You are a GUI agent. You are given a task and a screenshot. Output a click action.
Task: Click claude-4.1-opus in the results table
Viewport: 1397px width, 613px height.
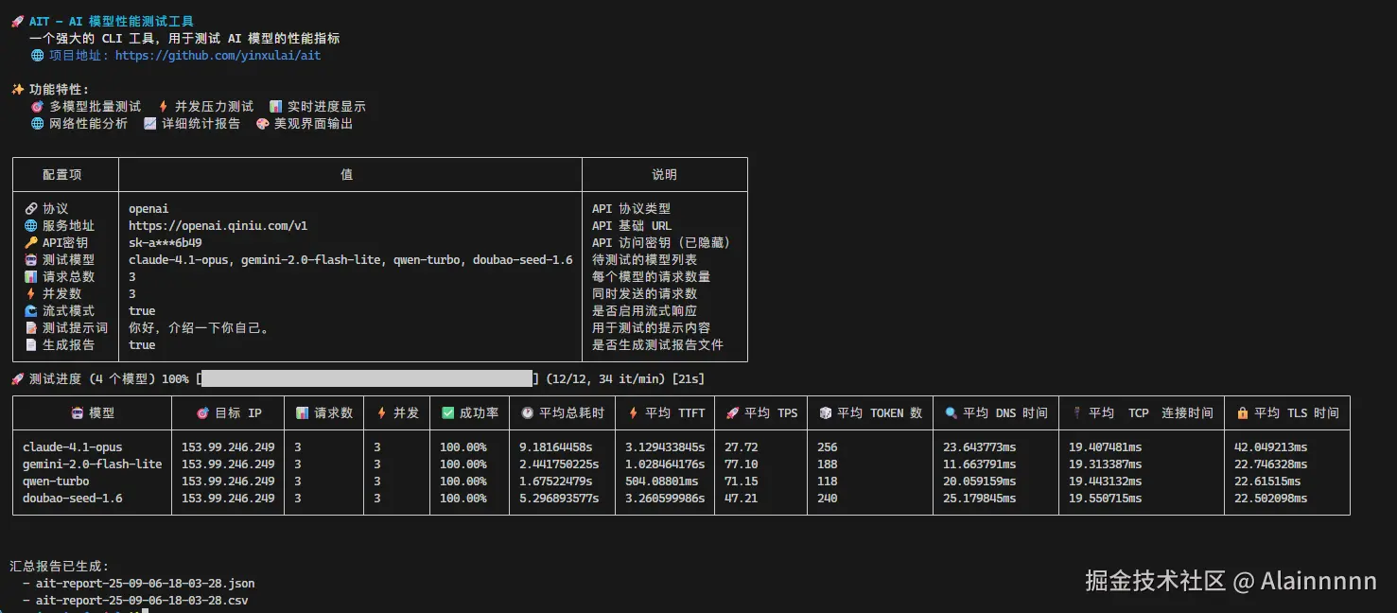click(x=73, y=447)
